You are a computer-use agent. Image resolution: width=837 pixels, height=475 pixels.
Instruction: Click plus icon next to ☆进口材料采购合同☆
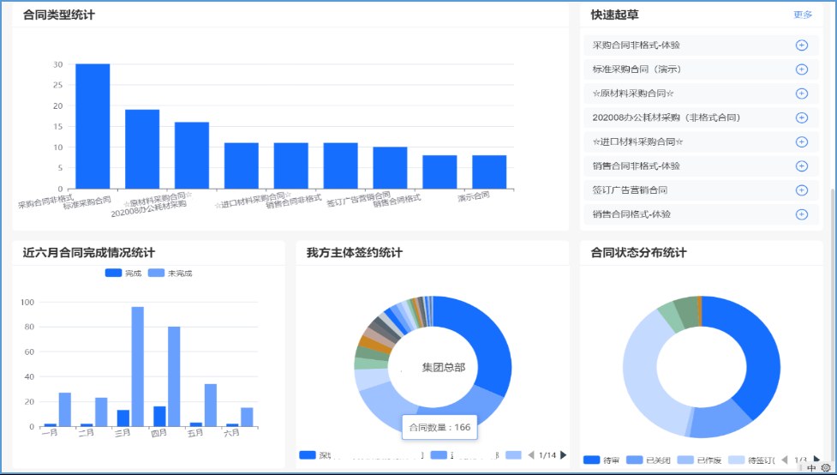[x=801, y=142]
